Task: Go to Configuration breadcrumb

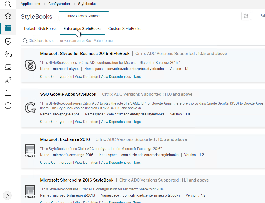Action: coord(59,4)
